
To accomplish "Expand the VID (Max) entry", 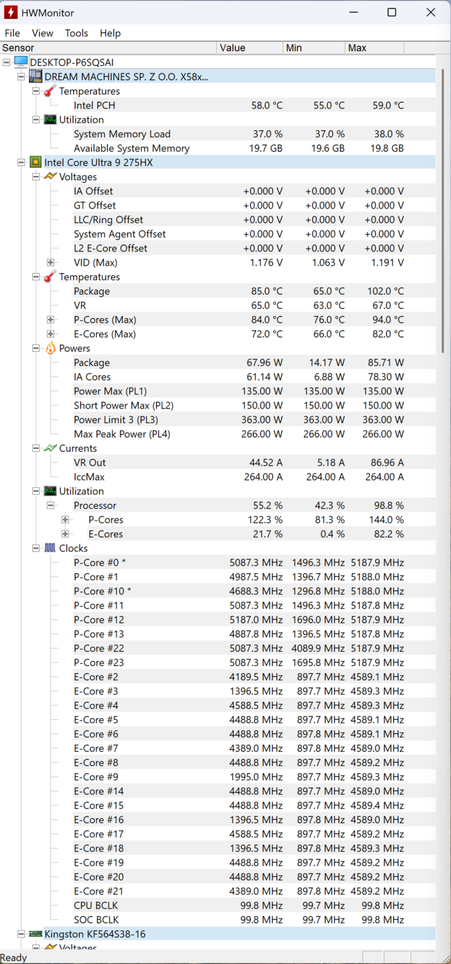I will 50,262.
